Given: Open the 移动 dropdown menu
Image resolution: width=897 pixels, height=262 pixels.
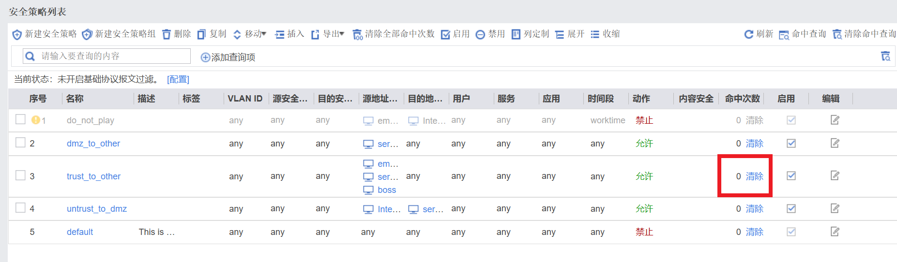Looking at the screenshot, I should point(250,34).
